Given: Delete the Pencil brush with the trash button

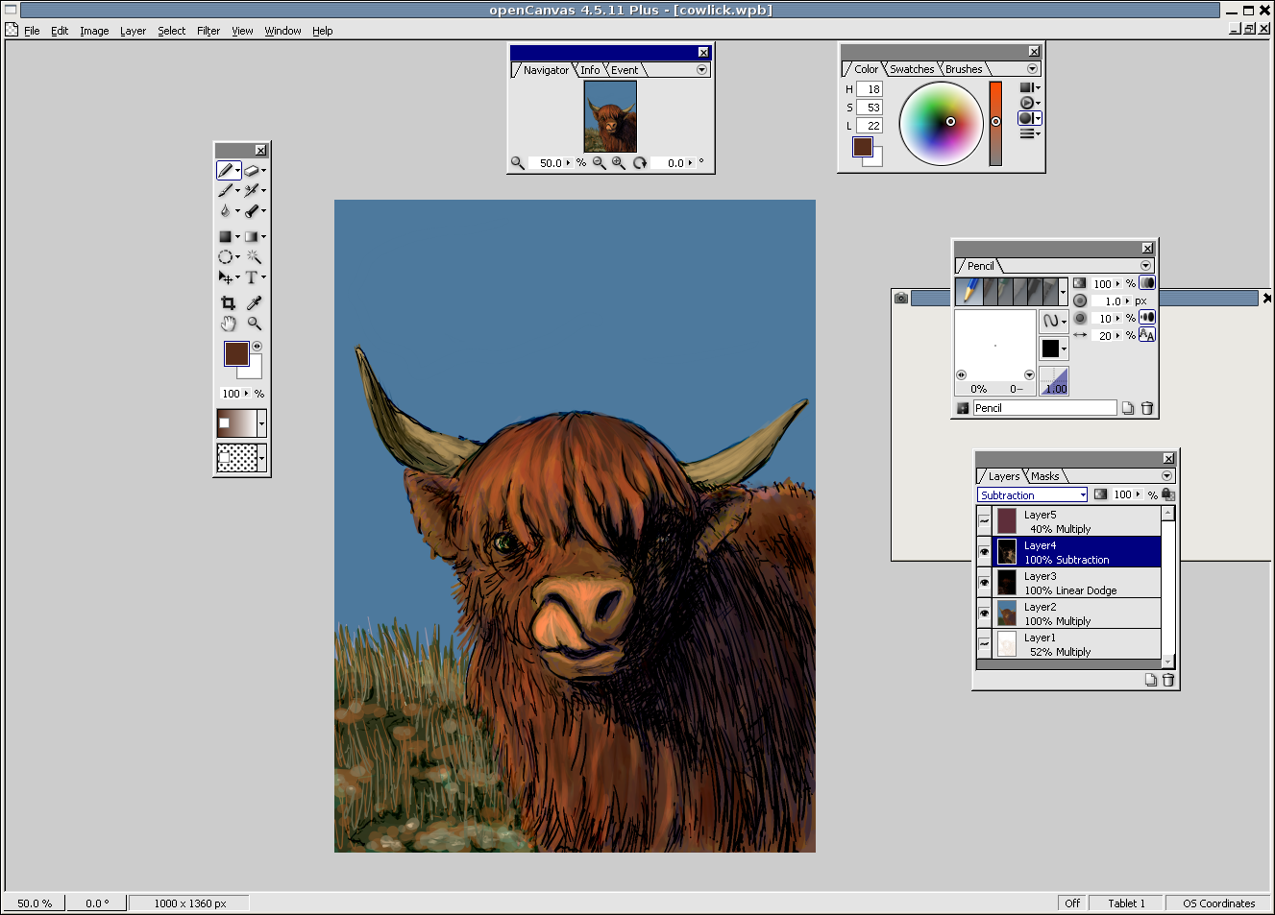Looking at the screenshot, I should tap(1147, 408).
